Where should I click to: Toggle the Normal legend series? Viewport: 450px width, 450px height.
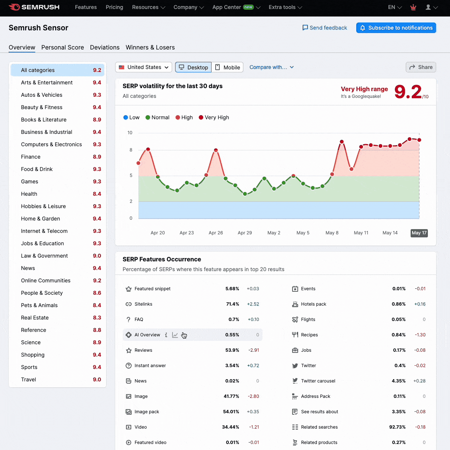(157, 117)
